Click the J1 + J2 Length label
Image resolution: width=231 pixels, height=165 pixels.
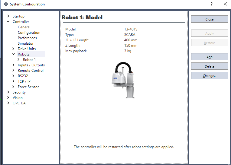pyautogui.click(x=77, y=40)
